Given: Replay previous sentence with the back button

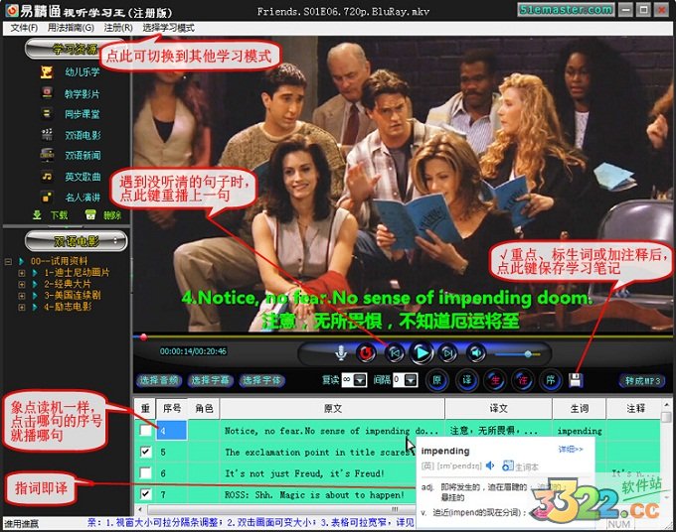Looking at the screenshot, I should [x=395, y=352].
